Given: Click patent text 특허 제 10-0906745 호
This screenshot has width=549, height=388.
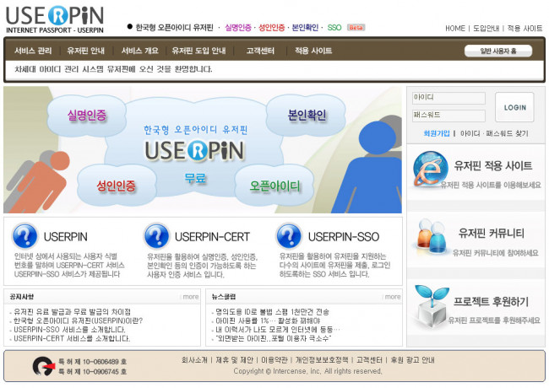Looking at the screenshot, I should click(x=92, y=371).
